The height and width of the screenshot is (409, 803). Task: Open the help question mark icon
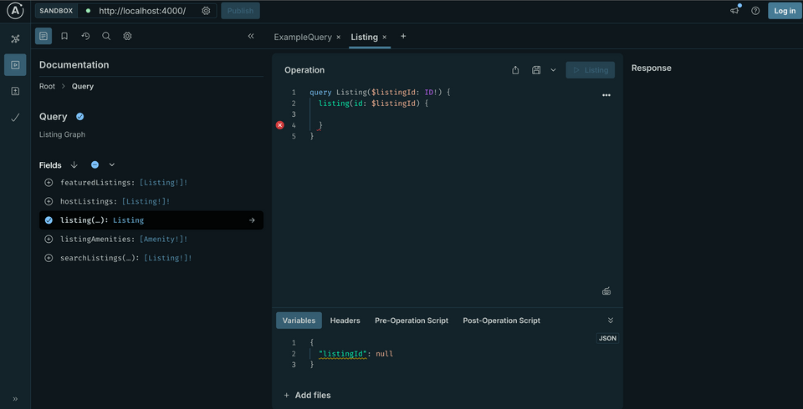pyautogui.click(x=755, y=11)
